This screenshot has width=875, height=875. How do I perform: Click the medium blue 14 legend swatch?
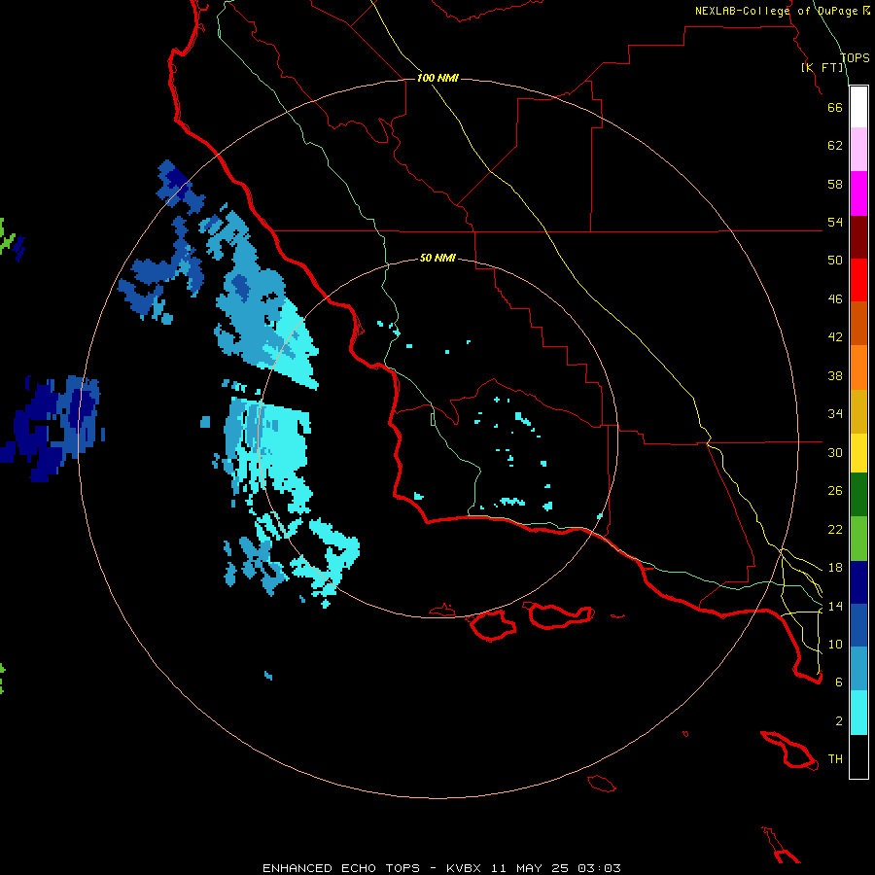[858, 625]
